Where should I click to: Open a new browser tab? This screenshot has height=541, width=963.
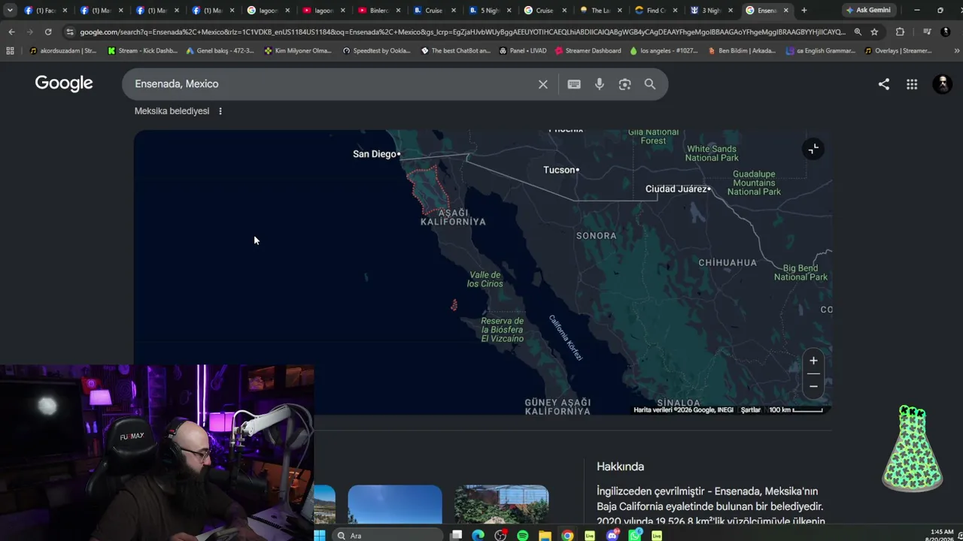(x=804, y=11)
